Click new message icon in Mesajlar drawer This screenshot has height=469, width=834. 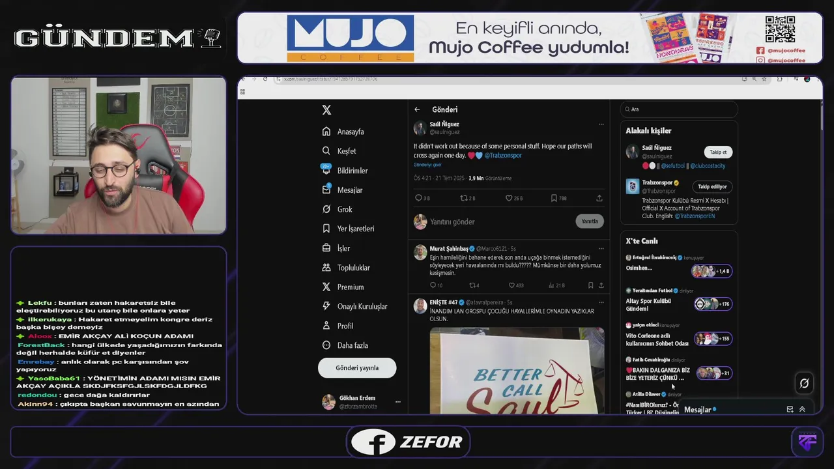790,409
